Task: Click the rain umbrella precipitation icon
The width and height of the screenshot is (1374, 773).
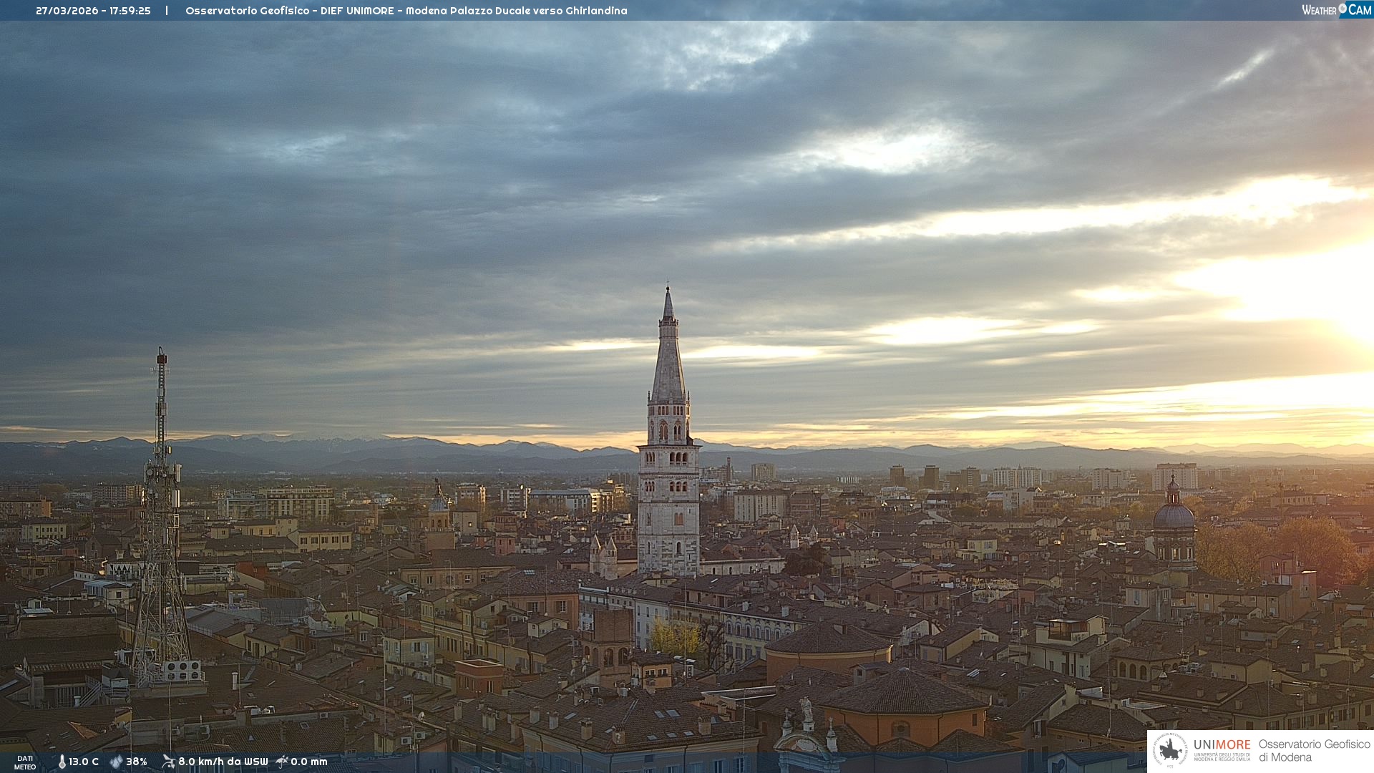Action: tap(282, 762)
